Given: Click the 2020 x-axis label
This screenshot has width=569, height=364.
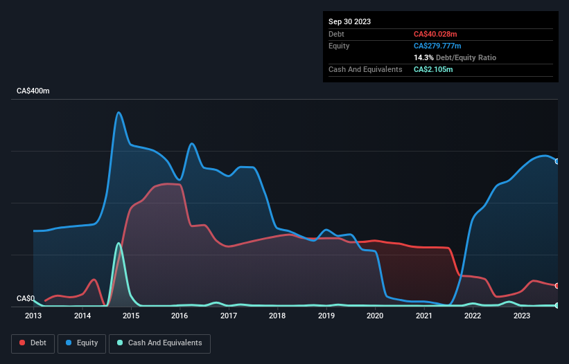Looking at the screenshot, I should coord(375,316).
